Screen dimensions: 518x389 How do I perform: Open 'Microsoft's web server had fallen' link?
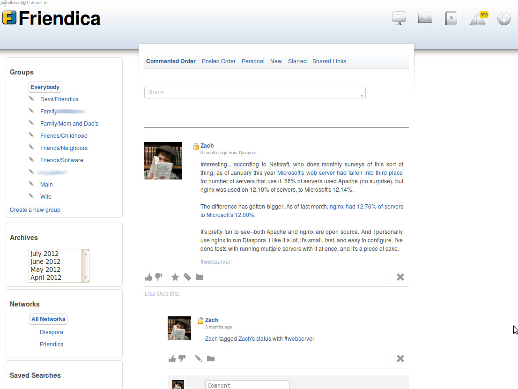point(340,173)
